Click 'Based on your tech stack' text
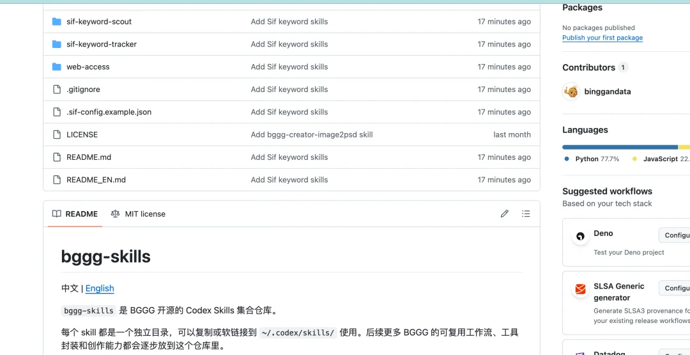Screen dimensions: 690x355 click(608, 203)
